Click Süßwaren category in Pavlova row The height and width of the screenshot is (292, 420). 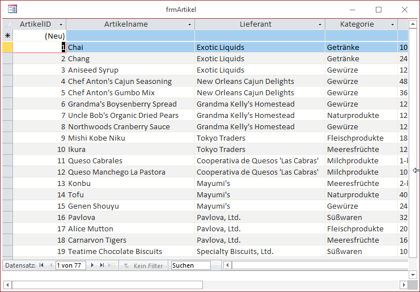click(362, 217)
